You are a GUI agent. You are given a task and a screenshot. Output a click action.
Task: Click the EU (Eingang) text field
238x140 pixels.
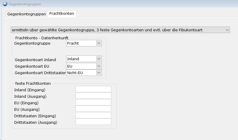click(93, 102)
